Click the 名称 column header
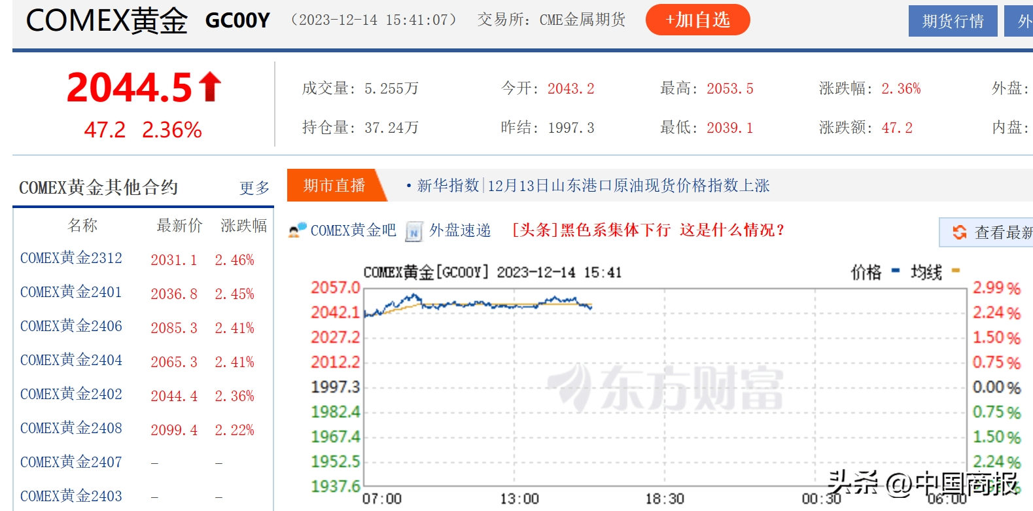1033x511 pixels. pyautogui.click(x=82, y=226)
